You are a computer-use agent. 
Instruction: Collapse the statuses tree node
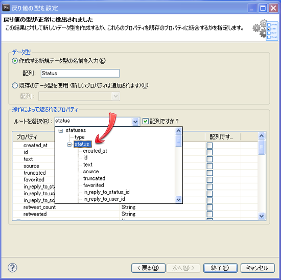[61, 131]
